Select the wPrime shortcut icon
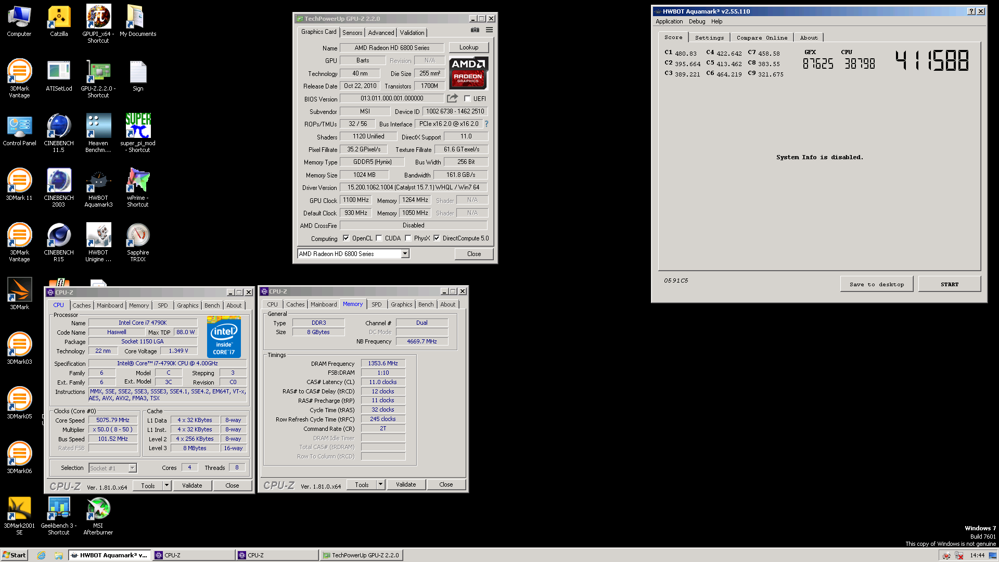 pyautogui.click(x=138, y=188)
